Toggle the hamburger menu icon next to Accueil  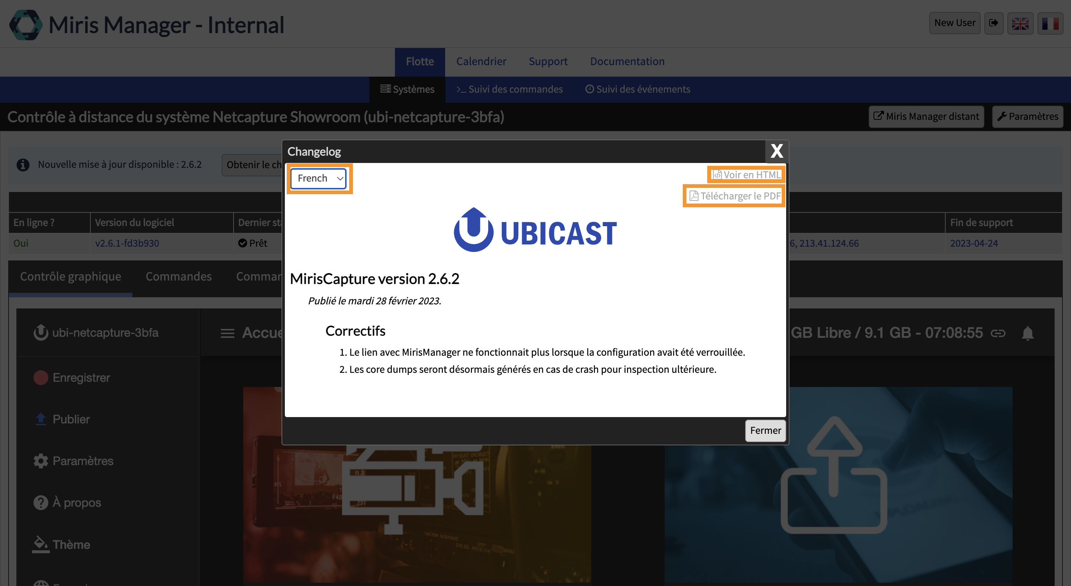pos(228,333)
